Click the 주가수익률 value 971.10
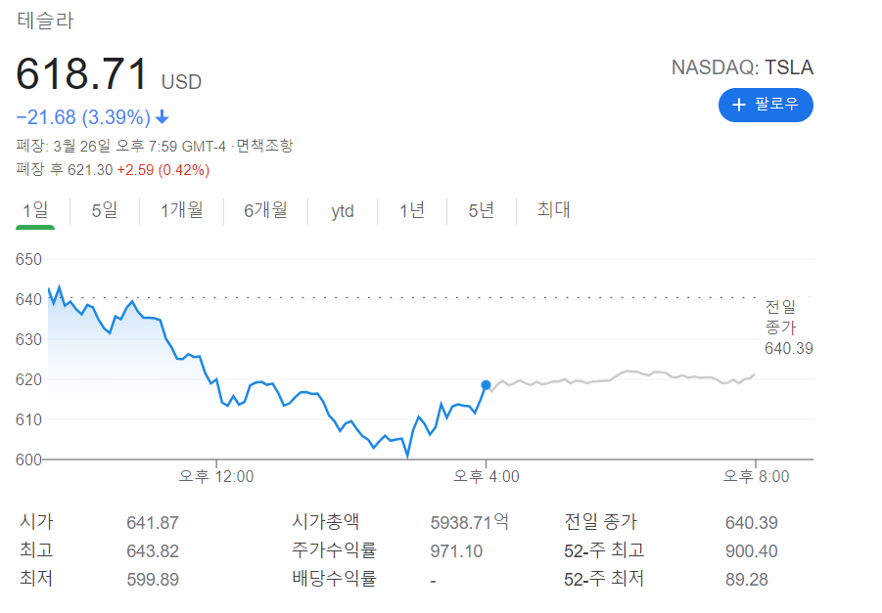Image resolution: width=882 pixels, height=613 pixels. coord(456,551)
